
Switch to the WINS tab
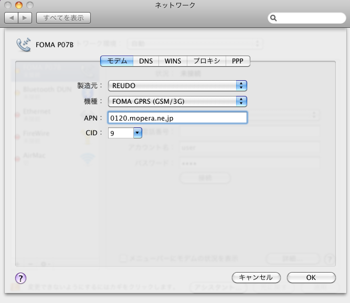click(x=172, y=61)
